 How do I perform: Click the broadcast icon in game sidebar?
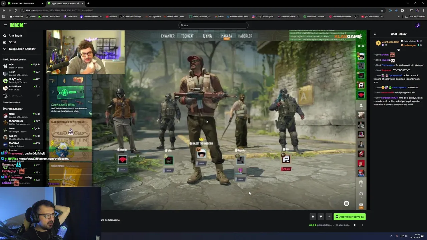[x=361, y=183]
